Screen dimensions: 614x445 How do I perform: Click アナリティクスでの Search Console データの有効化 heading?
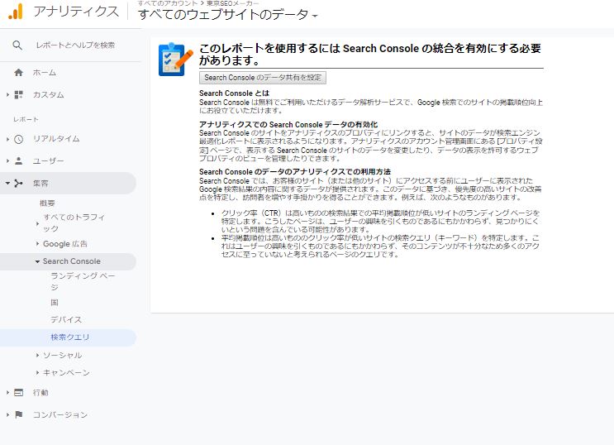coord(288,124)
